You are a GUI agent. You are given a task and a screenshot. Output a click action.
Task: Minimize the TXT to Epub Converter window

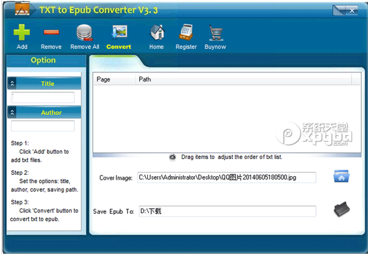coord(339,10)
